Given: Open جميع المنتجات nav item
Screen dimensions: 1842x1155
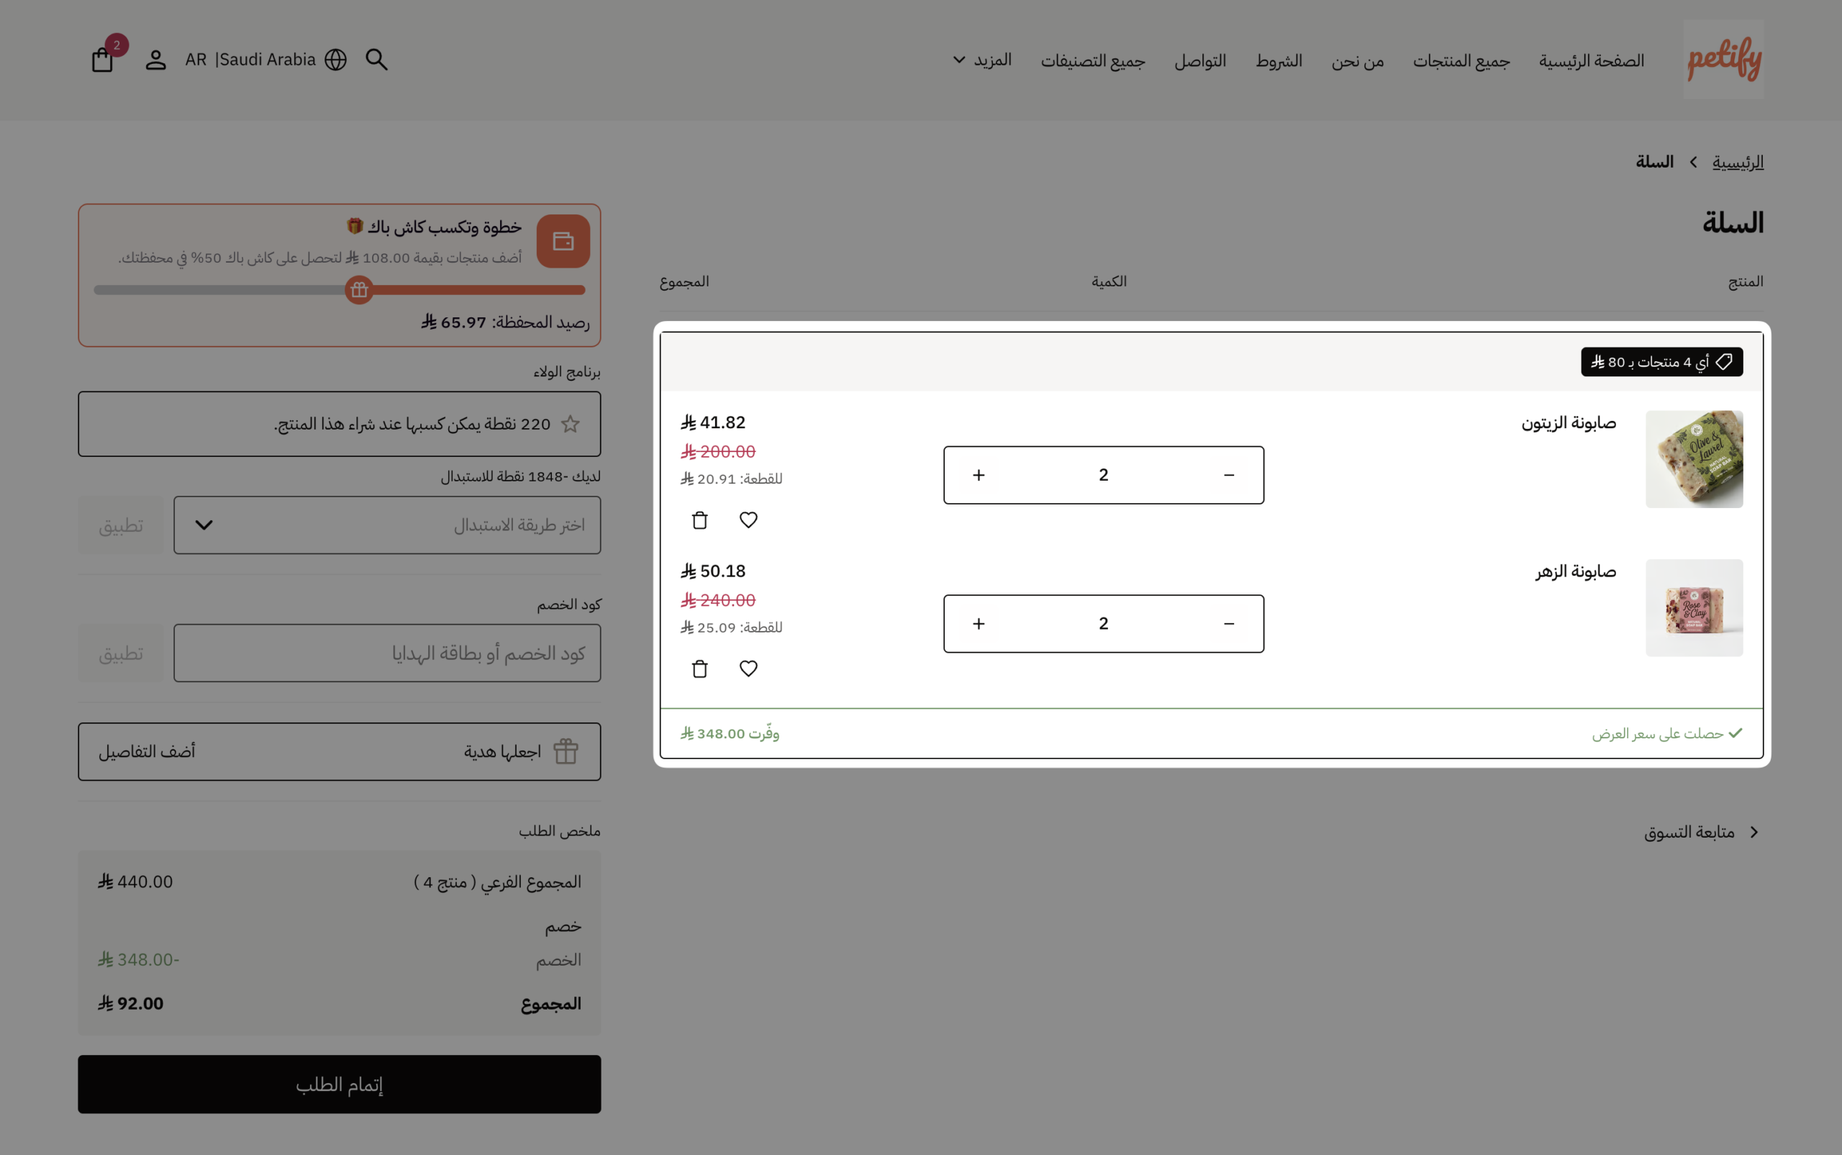Looking at the screenshot, I should (x=1461, y=60).
